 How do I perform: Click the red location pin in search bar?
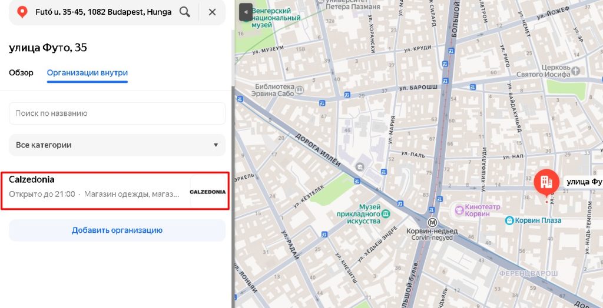(x=22, y=12)
